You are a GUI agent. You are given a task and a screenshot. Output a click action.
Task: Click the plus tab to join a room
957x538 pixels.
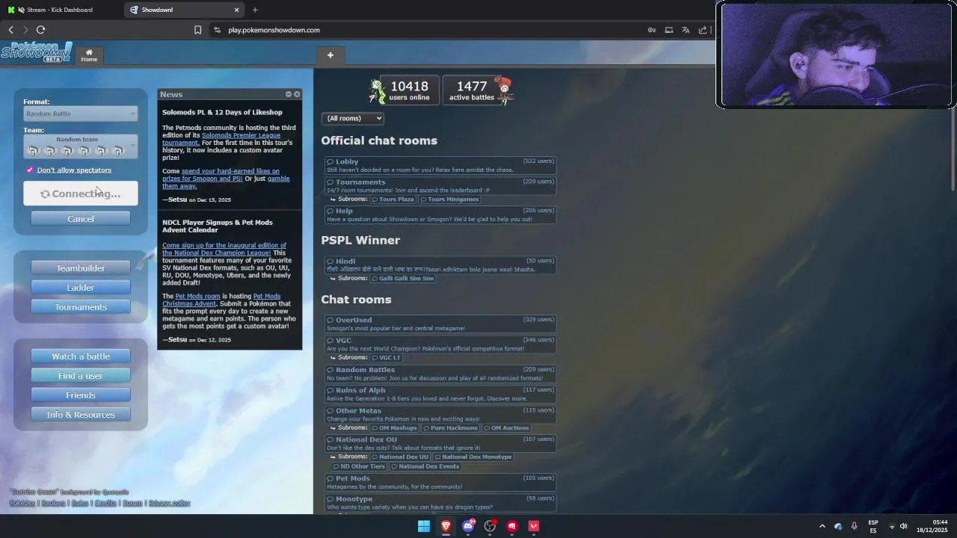click(x=330, y=55)
